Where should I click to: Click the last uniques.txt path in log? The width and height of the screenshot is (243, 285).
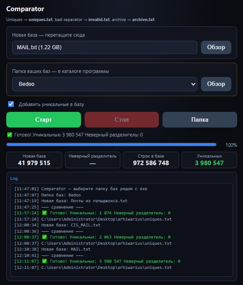[x=107, y=268]
